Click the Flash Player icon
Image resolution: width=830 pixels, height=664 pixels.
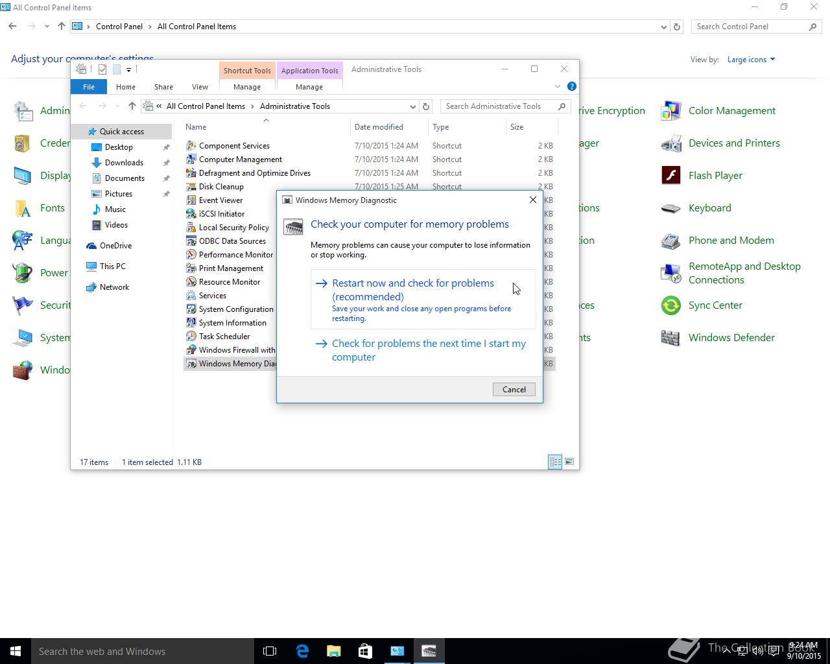coord(670,176)
